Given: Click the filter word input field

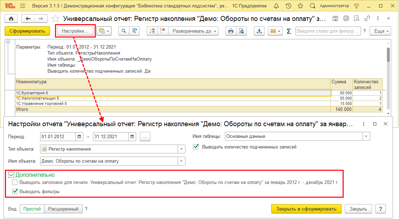Looking at the screenshot, I should point(328,31).
